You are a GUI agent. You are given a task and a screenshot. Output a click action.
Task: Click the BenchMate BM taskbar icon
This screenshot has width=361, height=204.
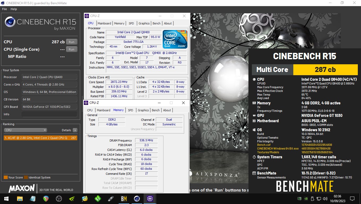click(124, 198)
